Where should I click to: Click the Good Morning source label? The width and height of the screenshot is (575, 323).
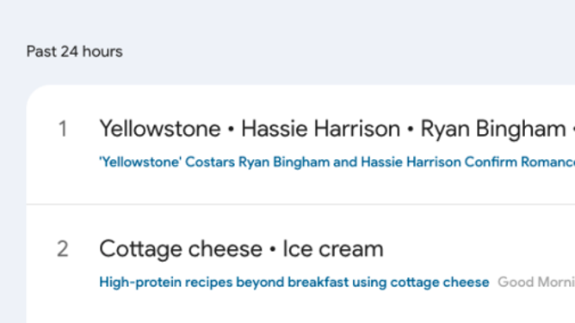536,282
